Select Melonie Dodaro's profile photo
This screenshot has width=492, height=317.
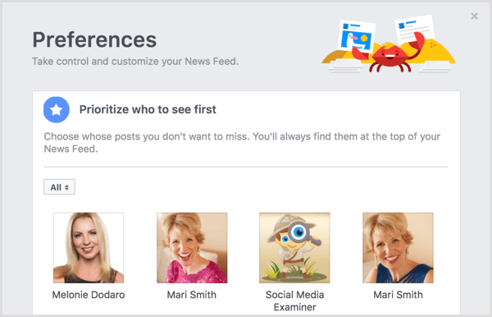(89, 248)
